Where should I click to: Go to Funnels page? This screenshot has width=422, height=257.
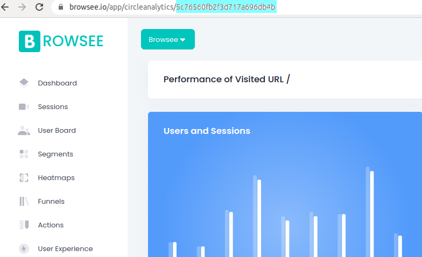coord(51,201)
